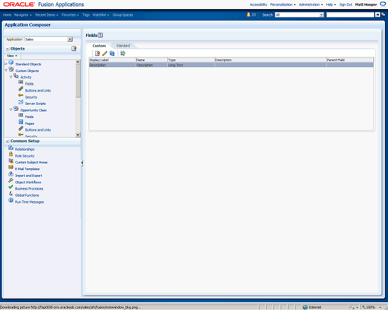
Task: Open the View menu in Objects panel
Action: point(12,56)
